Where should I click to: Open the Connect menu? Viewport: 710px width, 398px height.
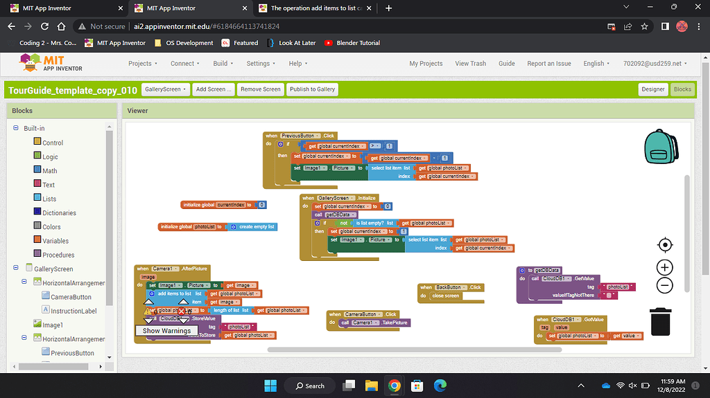point(185,63)
